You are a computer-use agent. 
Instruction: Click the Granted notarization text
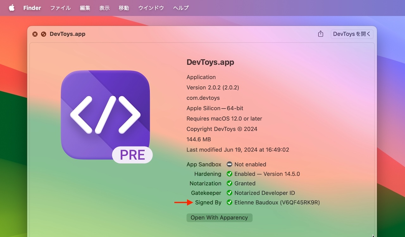[x=245, y=183]
